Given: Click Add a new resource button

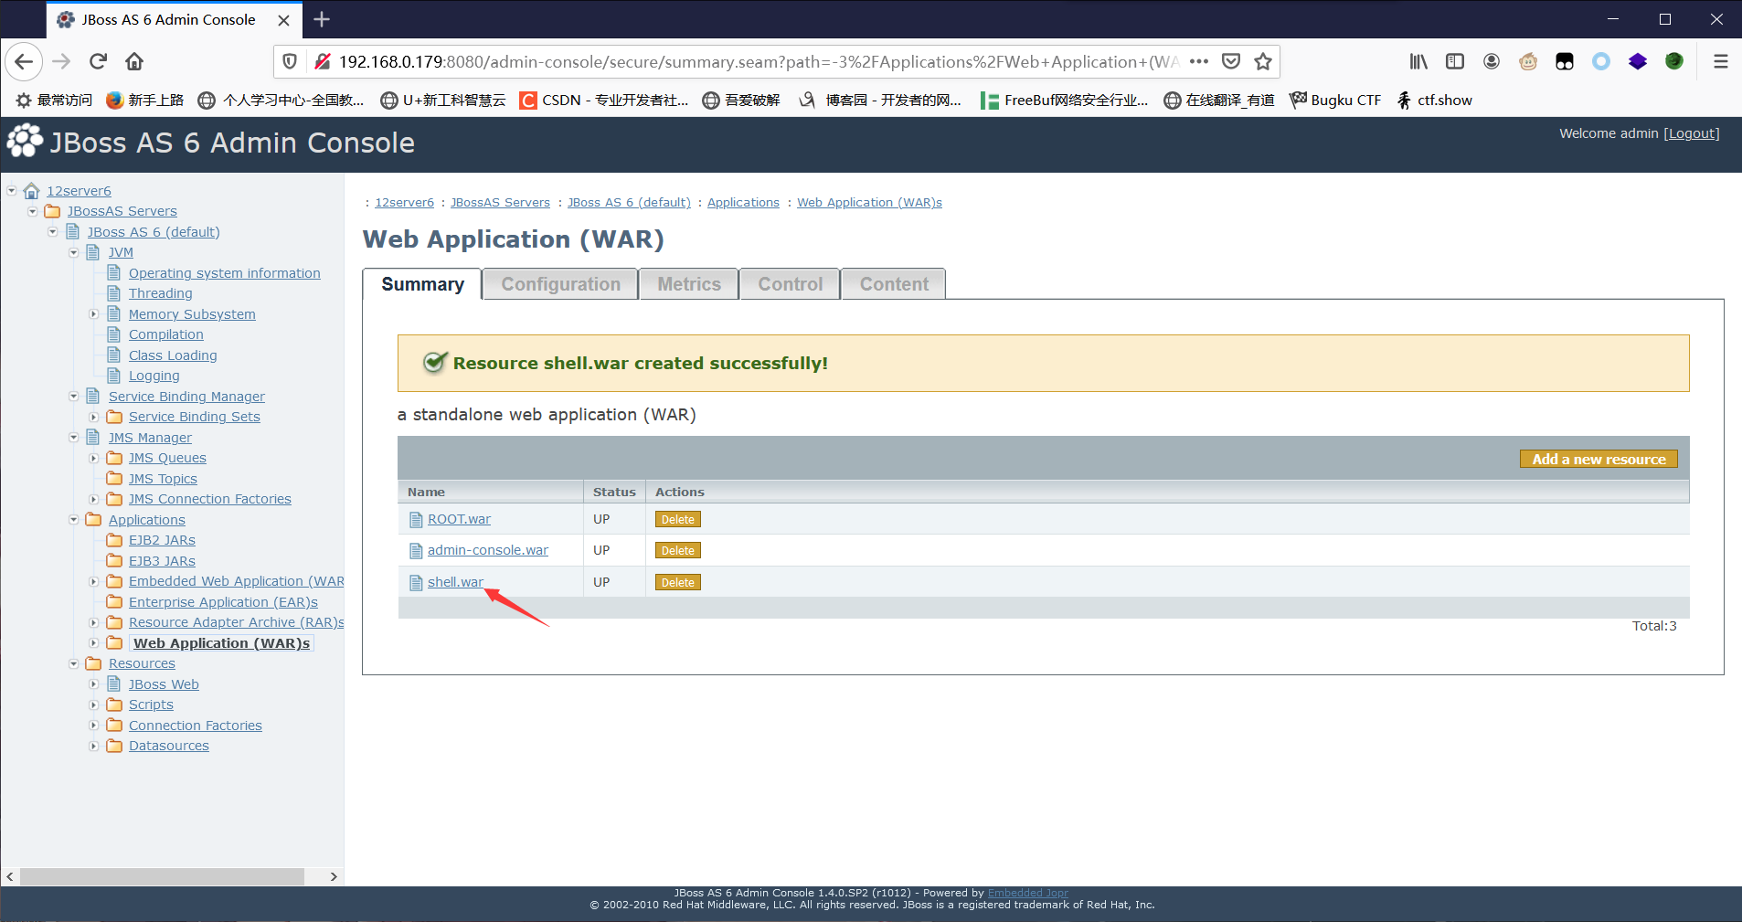Looking at the screenshot, I should click(1599, 459).
